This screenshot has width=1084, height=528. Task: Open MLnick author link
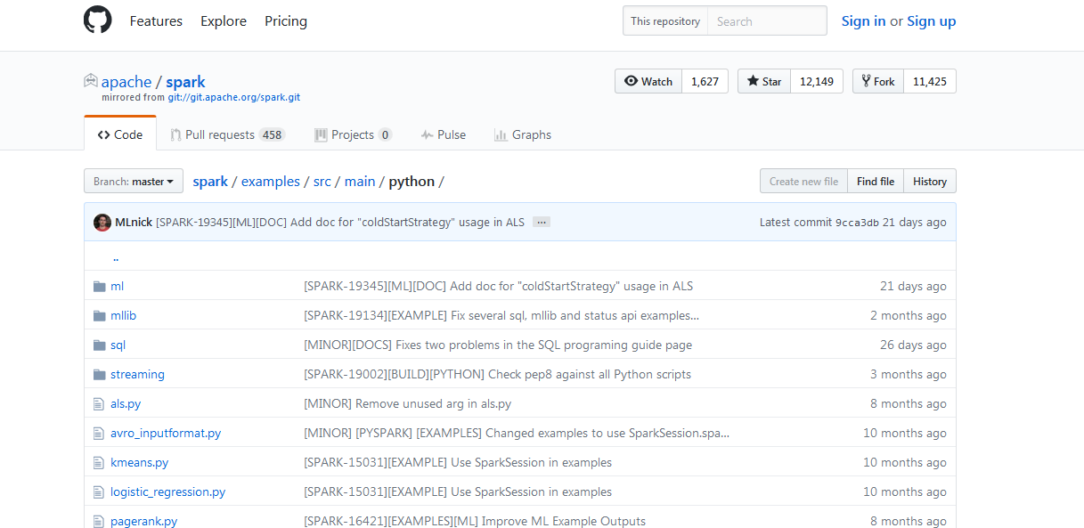coord(134,222)
